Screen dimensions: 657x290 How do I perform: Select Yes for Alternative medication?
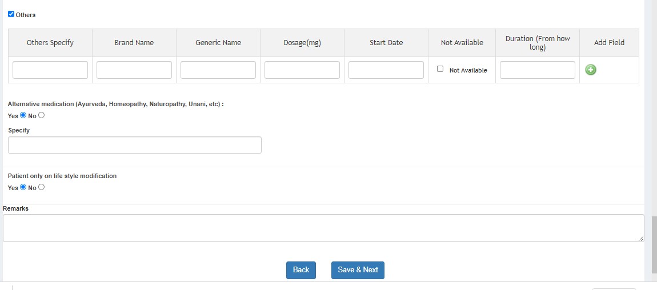[x=23, y=115]
